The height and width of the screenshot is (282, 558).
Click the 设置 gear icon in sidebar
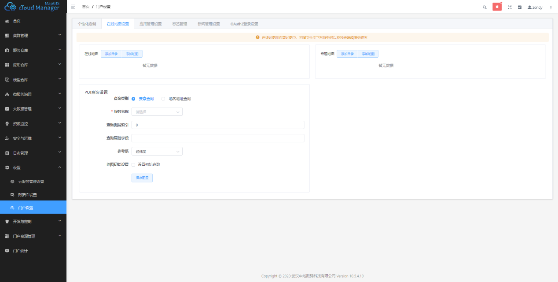7,167
